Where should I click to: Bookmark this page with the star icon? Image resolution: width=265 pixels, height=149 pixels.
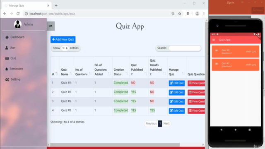click(180, 14)
